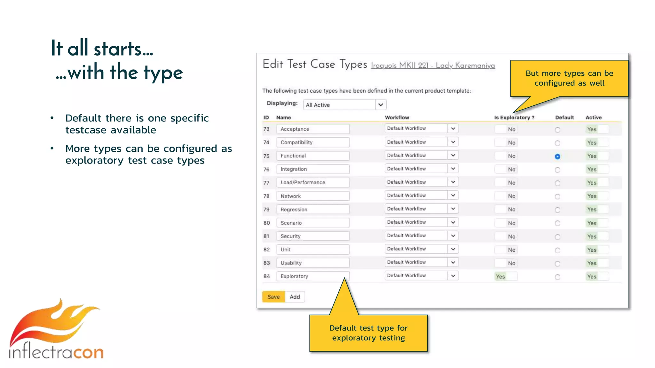This screenshot has height=368, width=655.
Task: Open the Workflow dropdown for Network
Action: 422,195
